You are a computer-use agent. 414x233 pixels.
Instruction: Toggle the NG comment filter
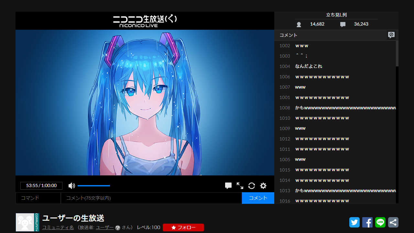click(x=391, y=35)
